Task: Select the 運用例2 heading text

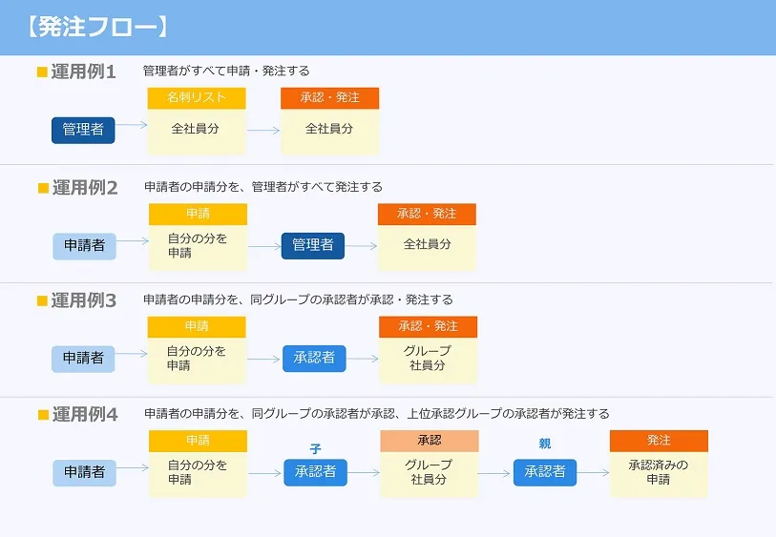Action: click(x=85, y=188)
